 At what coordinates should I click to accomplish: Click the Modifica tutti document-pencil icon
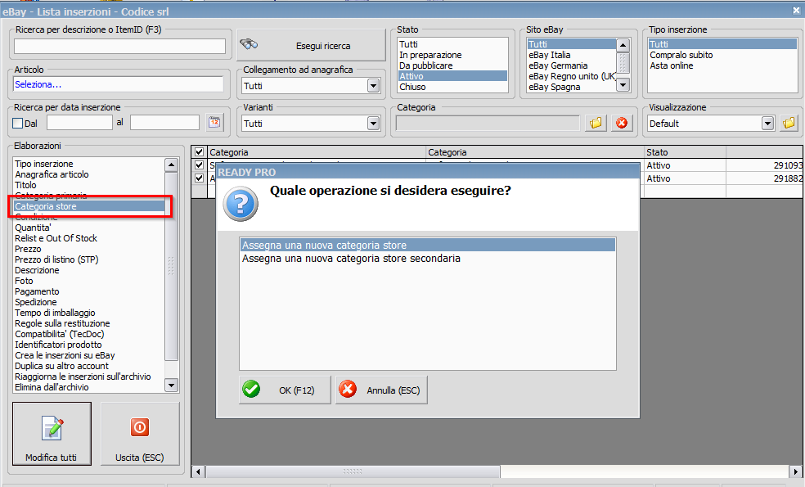[x=52, y=428]
